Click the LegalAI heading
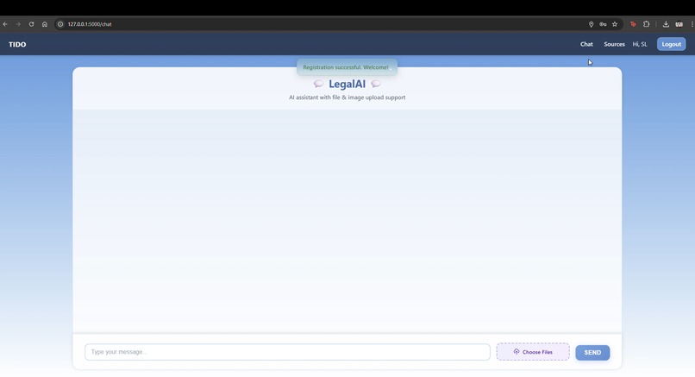The image size is (695, 377). click(347, 84)
